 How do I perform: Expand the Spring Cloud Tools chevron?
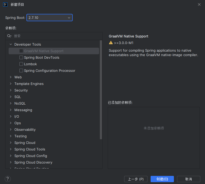tap(11, 149)
